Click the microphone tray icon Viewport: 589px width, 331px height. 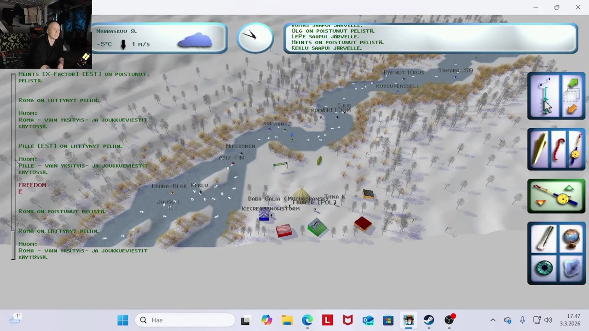[522, 320]
